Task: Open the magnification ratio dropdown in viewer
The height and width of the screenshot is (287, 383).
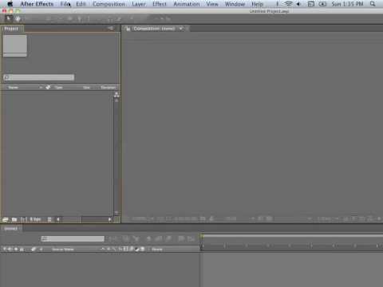Action: coord(143,218)
